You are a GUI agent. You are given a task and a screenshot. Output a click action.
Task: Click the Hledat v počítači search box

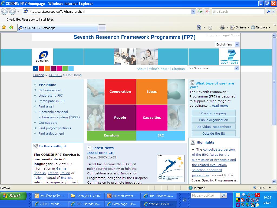coord(206,196)
